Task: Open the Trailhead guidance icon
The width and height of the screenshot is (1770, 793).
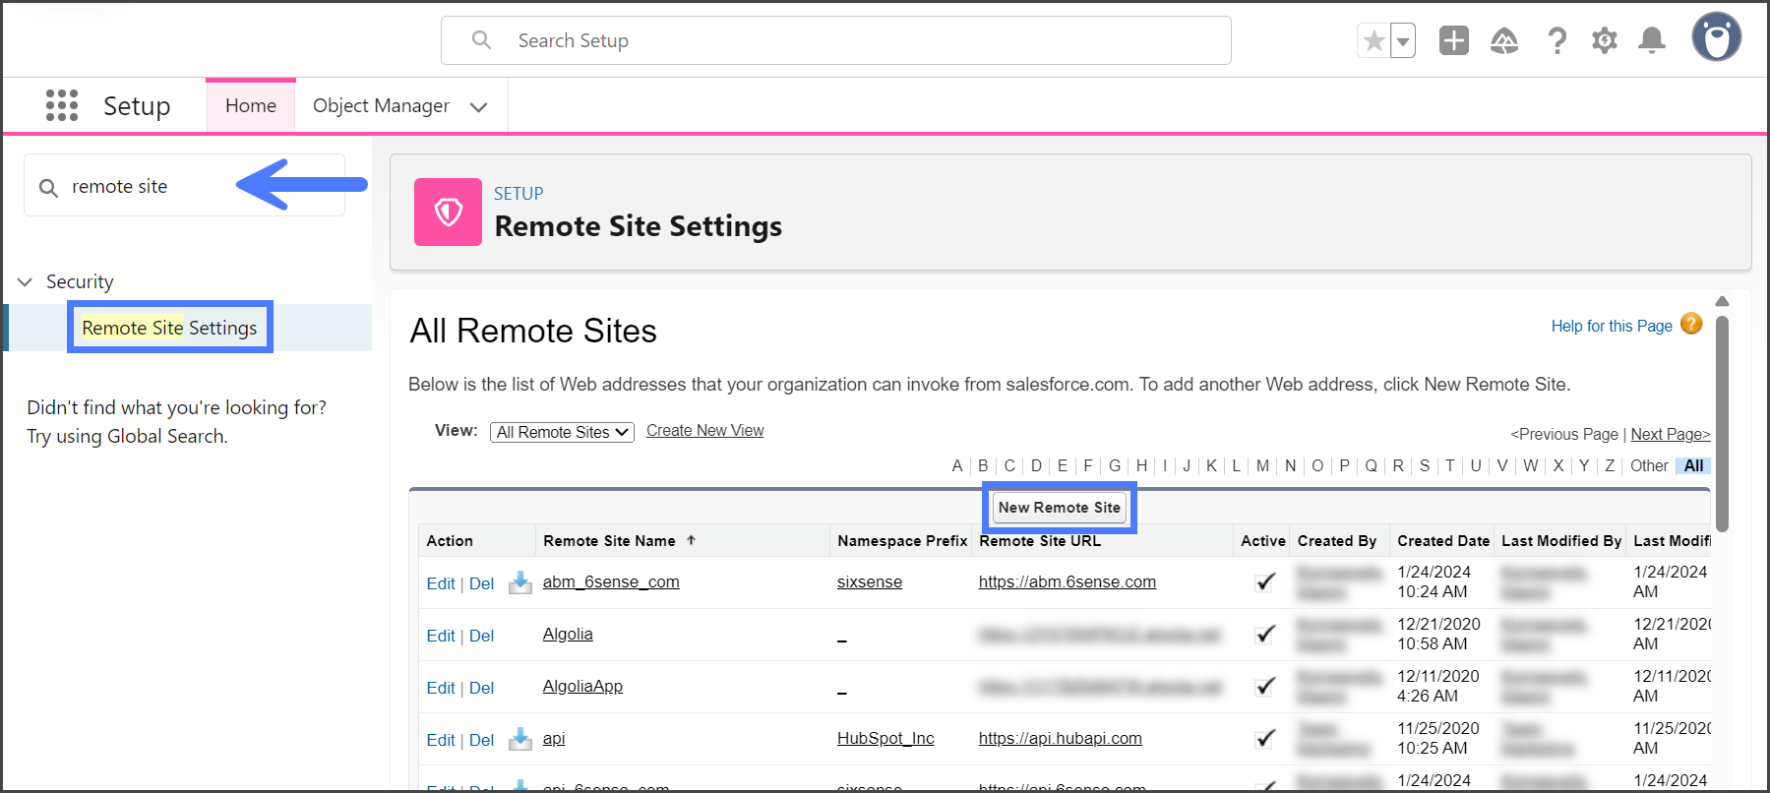Action: [1503, 40]
